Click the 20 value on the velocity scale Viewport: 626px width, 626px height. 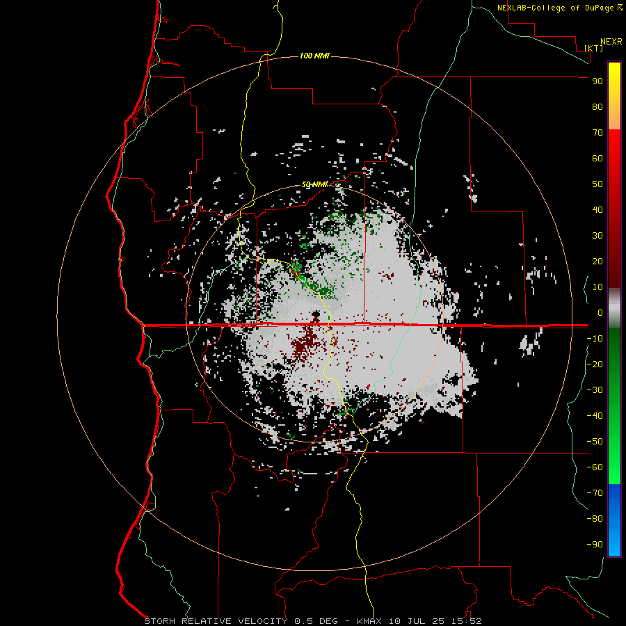pos(597,262)
